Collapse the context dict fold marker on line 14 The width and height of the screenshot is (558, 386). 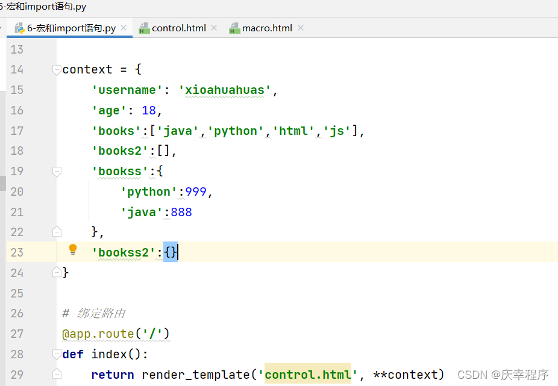57,70
